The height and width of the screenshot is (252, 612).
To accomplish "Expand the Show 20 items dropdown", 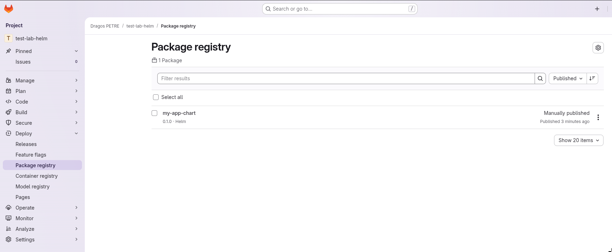I will click(578, 140).
